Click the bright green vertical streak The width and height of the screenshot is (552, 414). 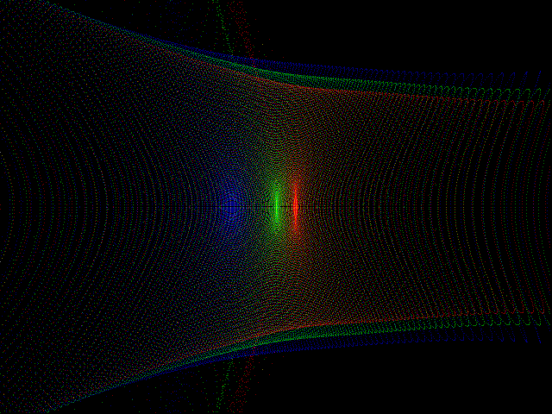click(x=276, y=204)
